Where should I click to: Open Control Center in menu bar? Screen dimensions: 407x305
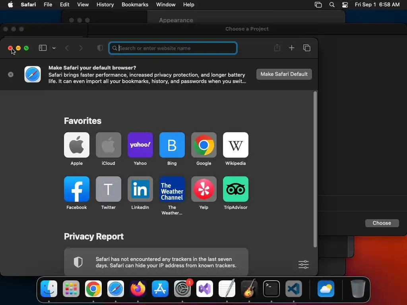click(345, 5)
